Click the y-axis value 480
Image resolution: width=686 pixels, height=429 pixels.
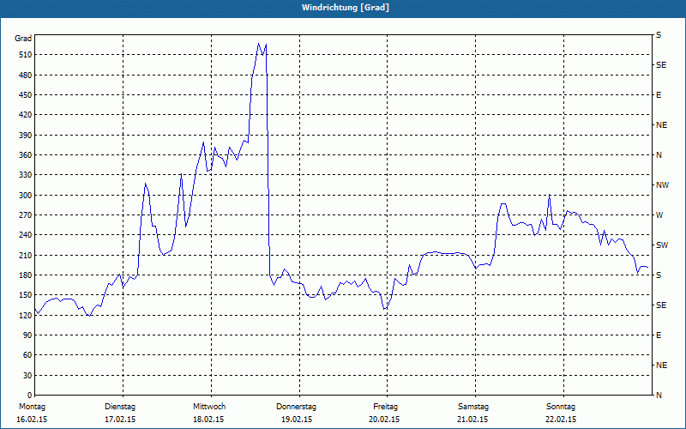coord(26,76)
